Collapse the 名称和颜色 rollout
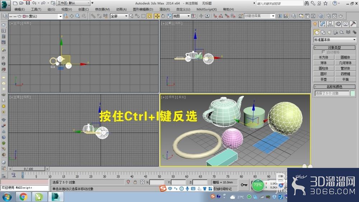The height and width of the screenshot is (202, 359). tap(334, 87)
